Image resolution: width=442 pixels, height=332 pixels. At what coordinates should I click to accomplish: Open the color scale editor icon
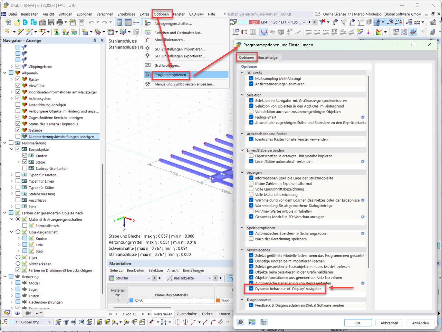click(x=379, y=31)
